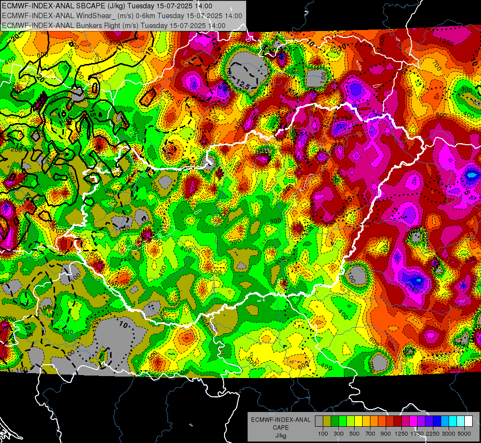The height and width of the screenshot is (443, 481).
Task: Choose the bright cyan legend swatch
Action: [453, 421]
